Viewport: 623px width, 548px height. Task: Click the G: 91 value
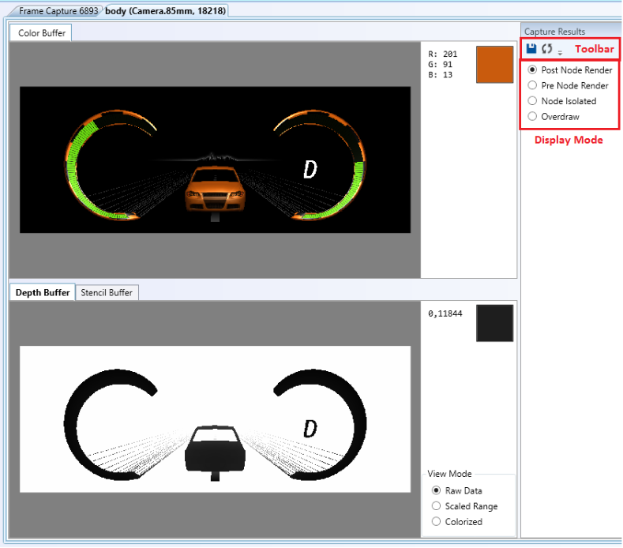point(441,65)
